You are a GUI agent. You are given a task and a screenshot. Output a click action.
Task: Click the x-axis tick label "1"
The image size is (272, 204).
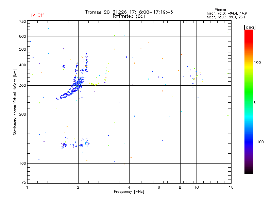click(27, 187)
